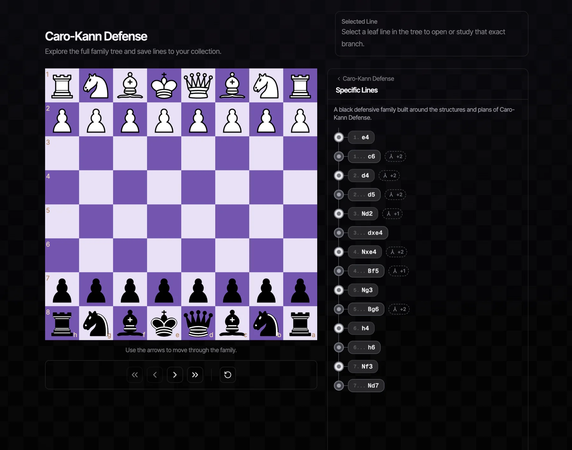Click the Specific Lines heading
Viewport: 572px width, 450px height.
point(357,90)
